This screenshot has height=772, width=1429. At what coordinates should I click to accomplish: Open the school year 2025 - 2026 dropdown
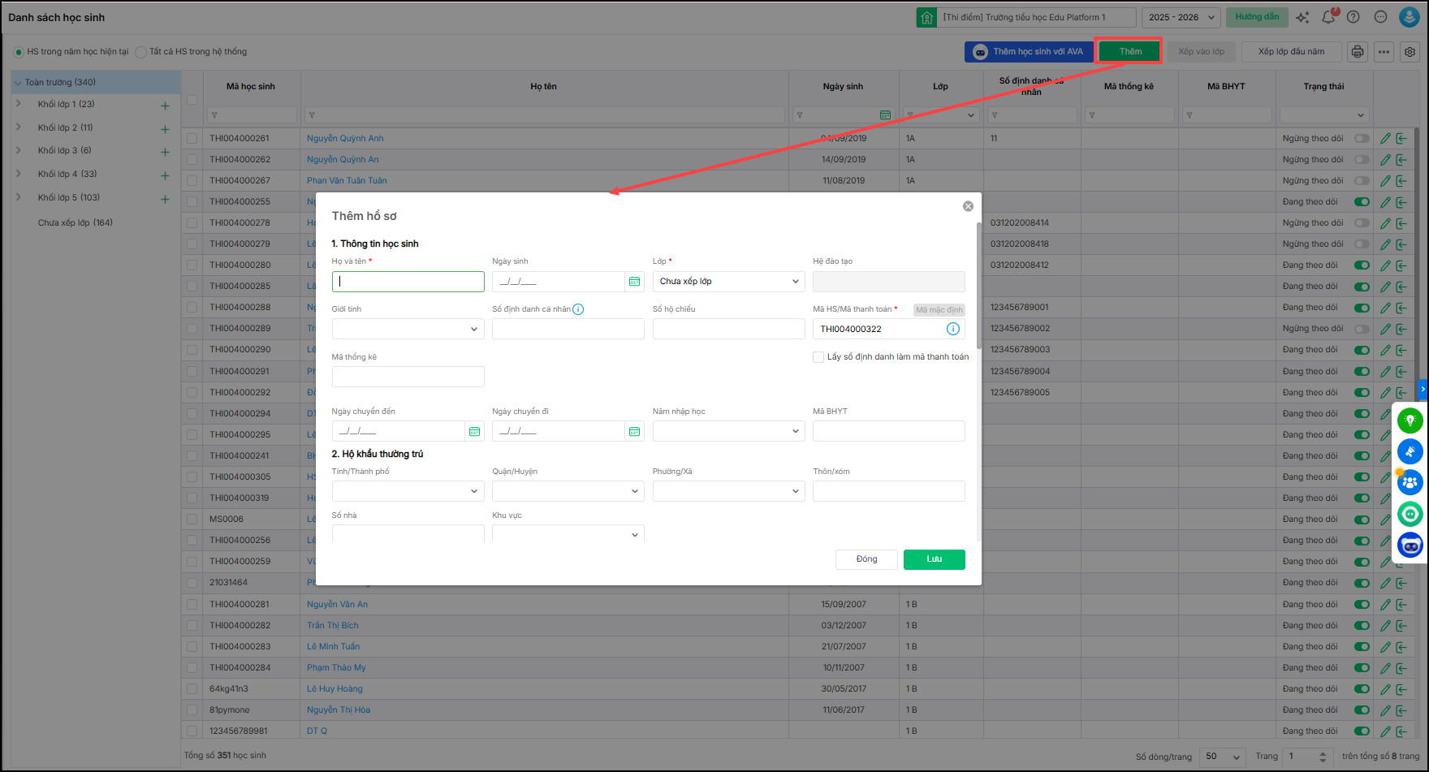(x=1181, y=17)
